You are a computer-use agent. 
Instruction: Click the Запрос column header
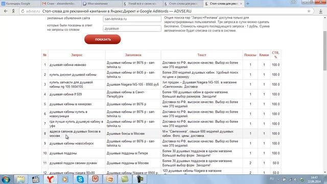coord(77,55)
